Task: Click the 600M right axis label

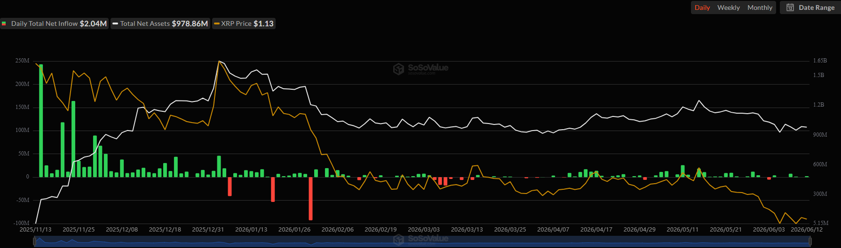Action: point(820,164)
